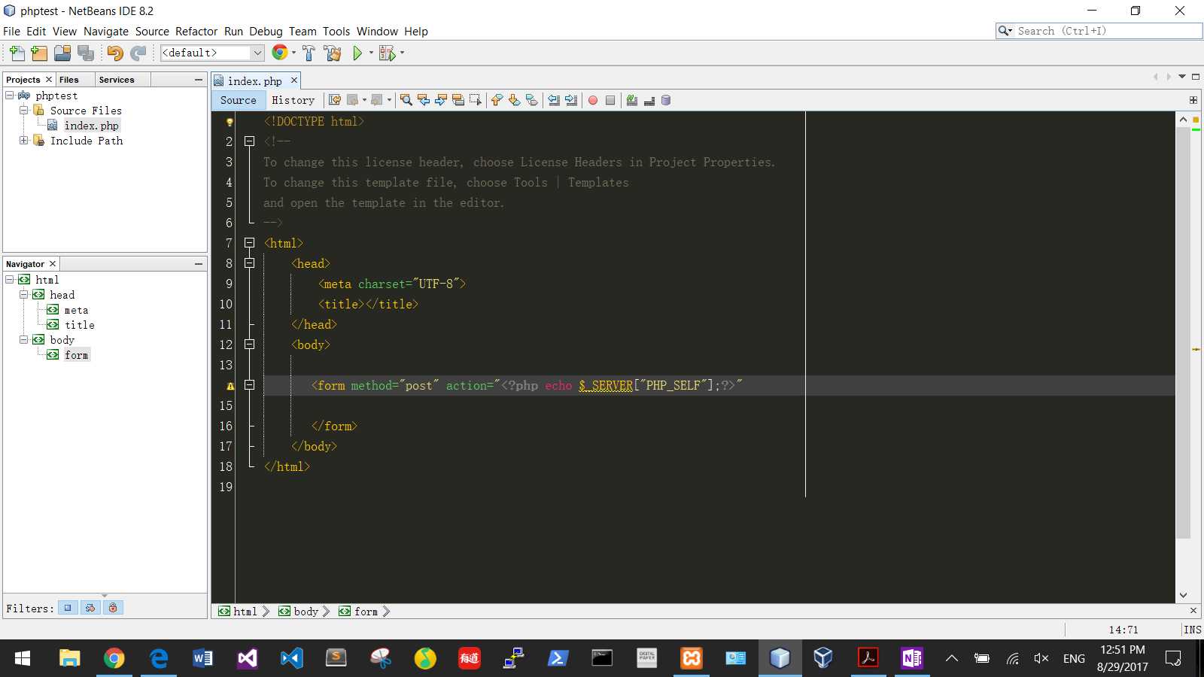This screenshot has height=677, width=1204.
Task: Close the index.php editor tab
Action: (x=294, y=80)
